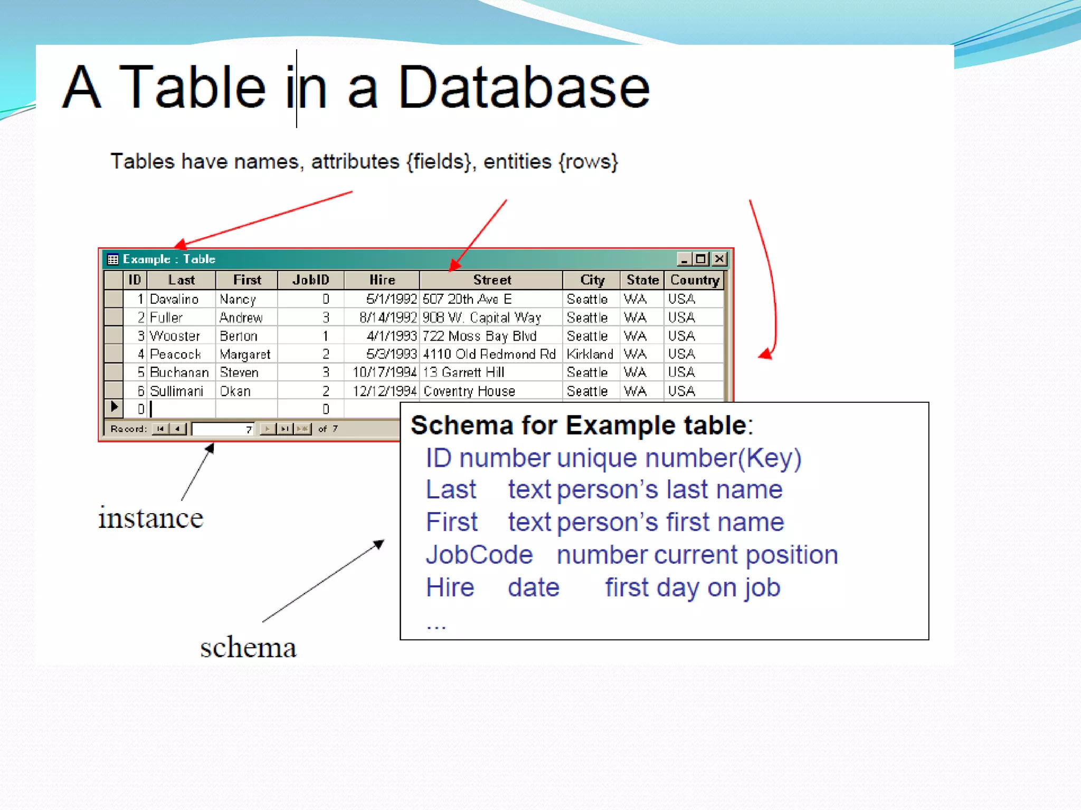Click the street '722 Moss Bay Blvd'
The width and height of the screenshot is (1081, 810).
(x=491, y=336)
